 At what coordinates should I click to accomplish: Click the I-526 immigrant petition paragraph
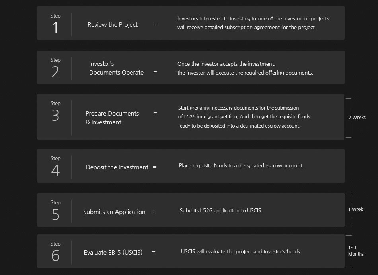coord(244,117)
